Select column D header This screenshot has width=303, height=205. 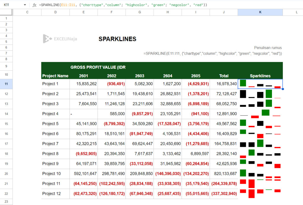point(55,12)
